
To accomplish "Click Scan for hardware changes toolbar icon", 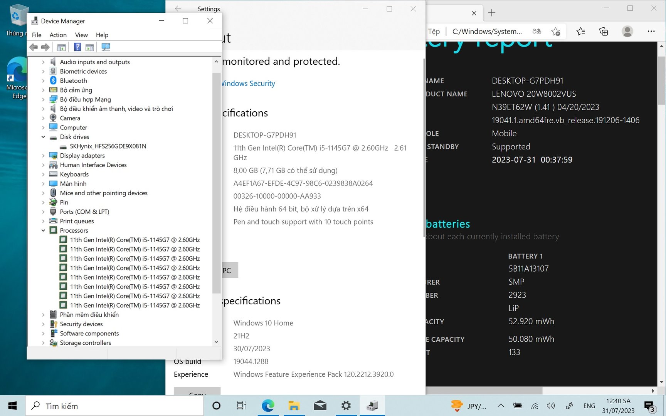I will click(106, 47).
